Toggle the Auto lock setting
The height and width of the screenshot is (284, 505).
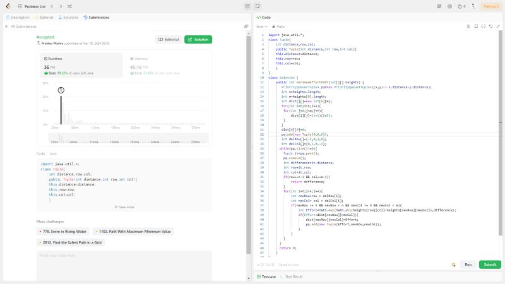[278, 27]
